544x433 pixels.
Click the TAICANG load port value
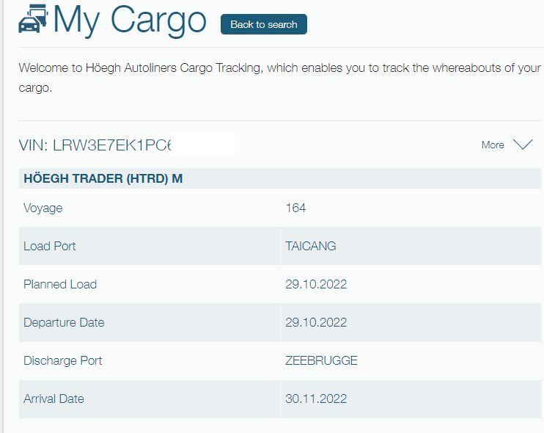point(311,246)
